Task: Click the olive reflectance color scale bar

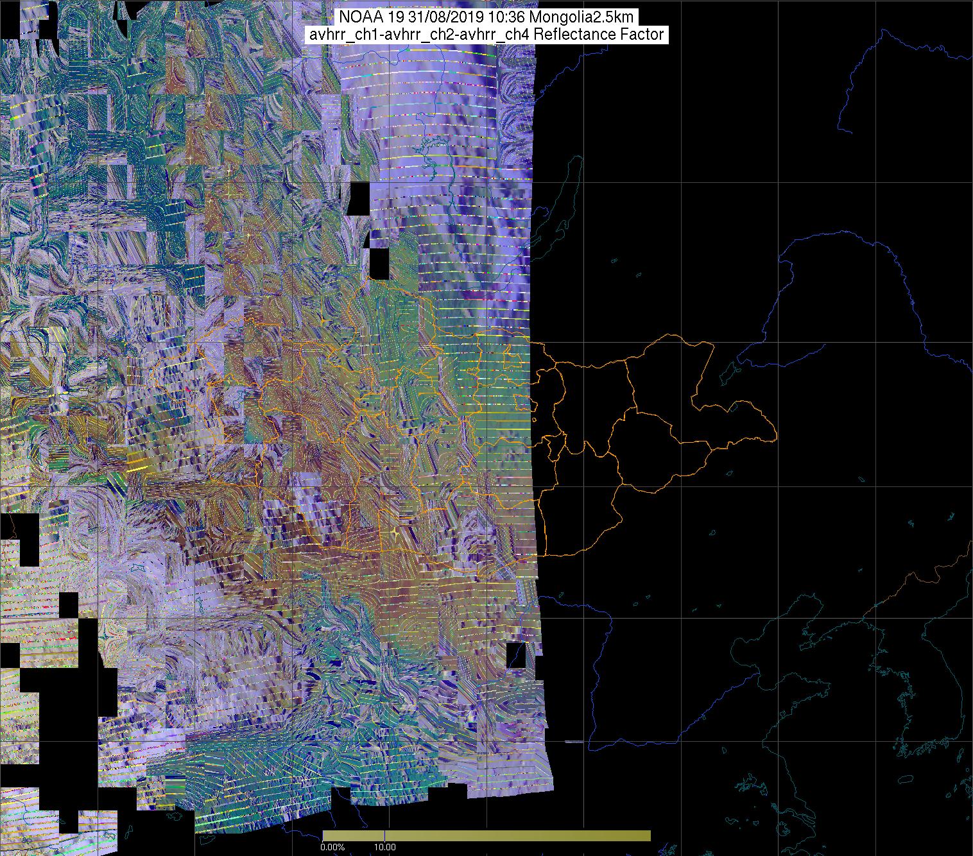Action: [x=486, y=835]
